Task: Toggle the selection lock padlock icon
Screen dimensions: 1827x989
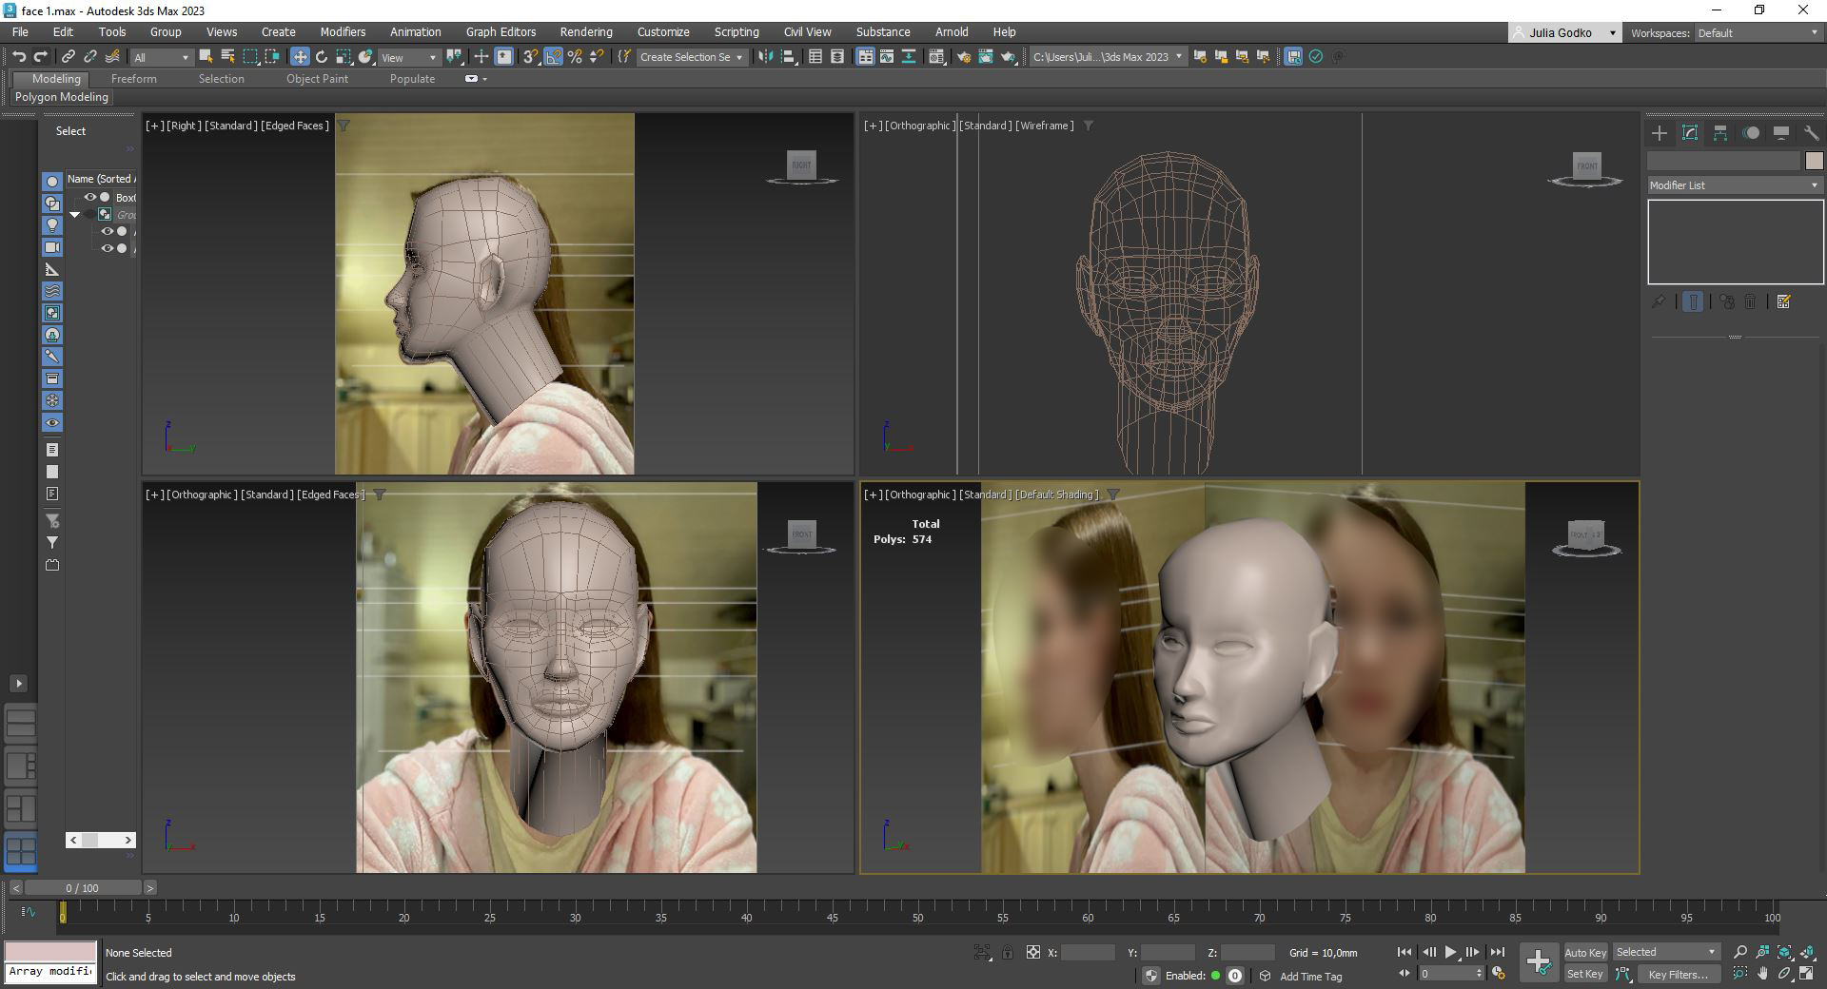Action: [1007, 952]
